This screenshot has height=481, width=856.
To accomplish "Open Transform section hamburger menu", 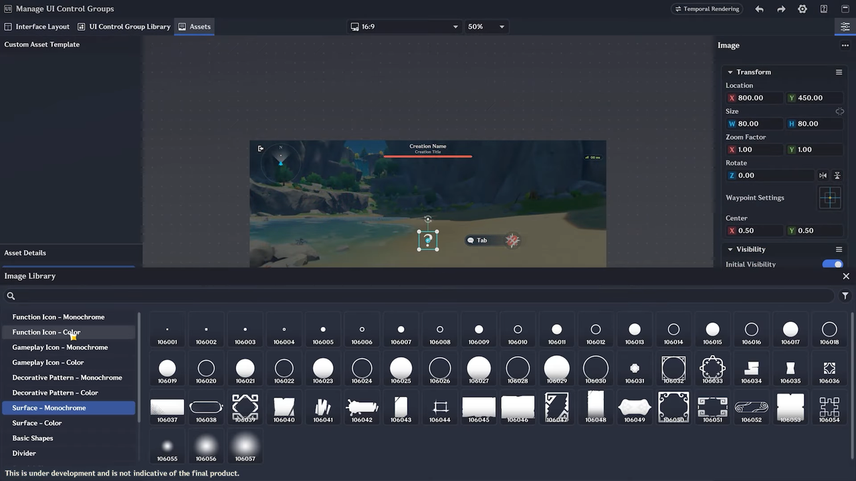I will [x=839, y=72].
